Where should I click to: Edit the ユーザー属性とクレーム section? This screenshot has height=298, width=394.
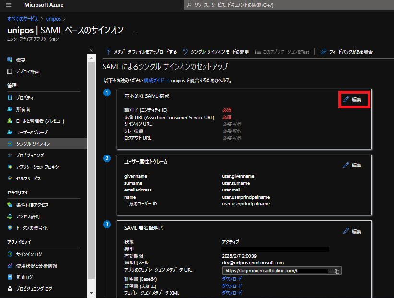pos(352,165)
